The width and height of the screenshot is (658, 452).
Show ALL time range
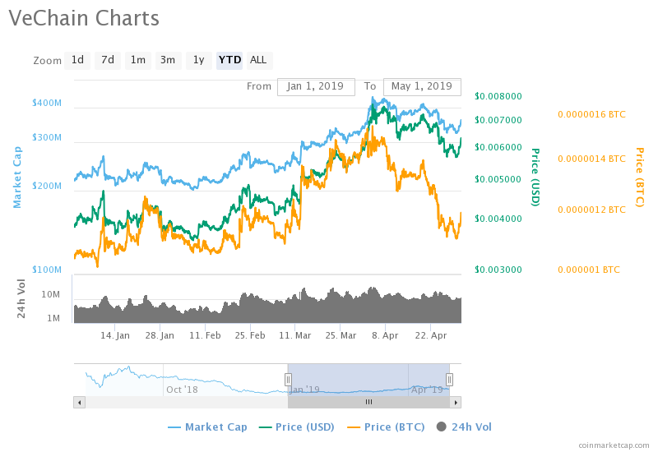click(258, 60)
